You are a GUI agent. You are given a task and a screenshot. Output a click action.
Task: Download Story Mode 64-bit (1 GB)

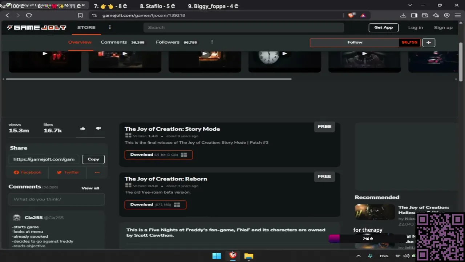(159, 155)
